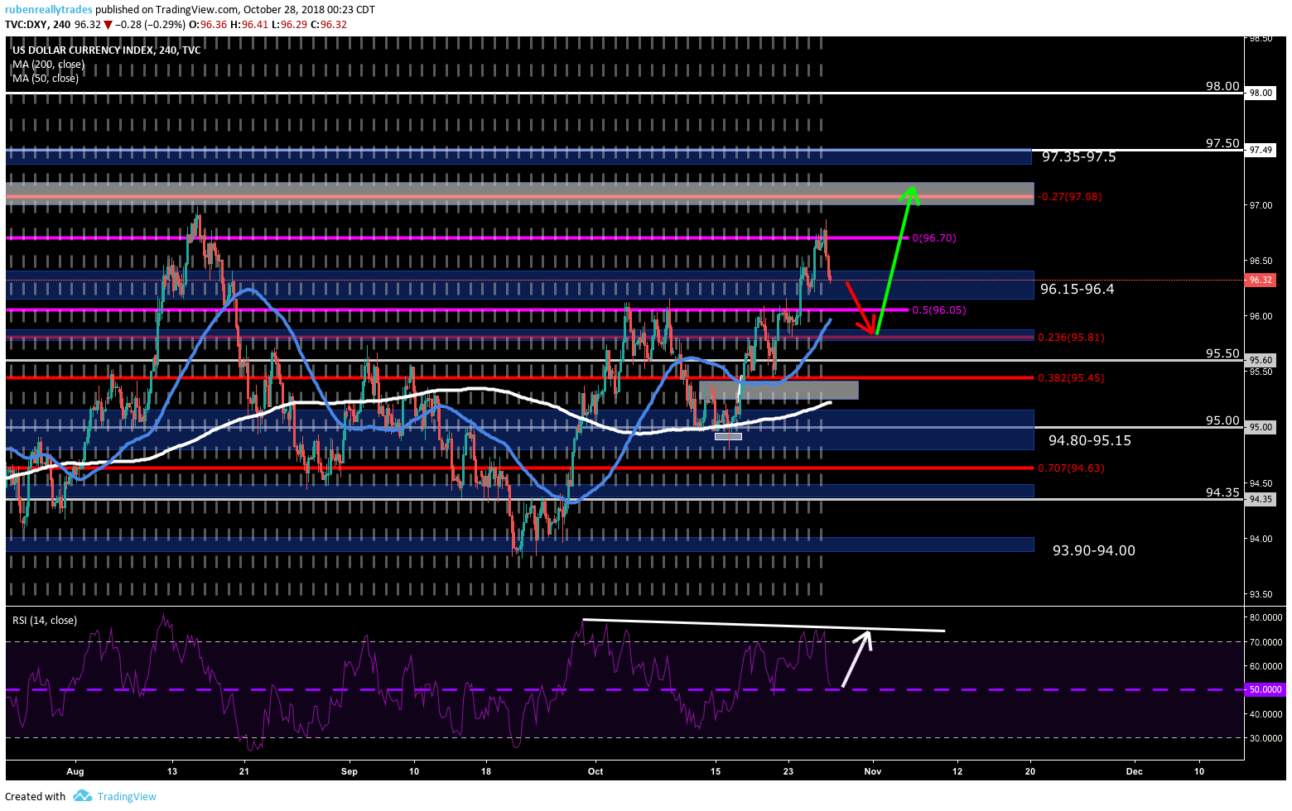Click the 93.50 price scale value
The height and width of the screenshot is (811, 1292).
coord(1261,594)
